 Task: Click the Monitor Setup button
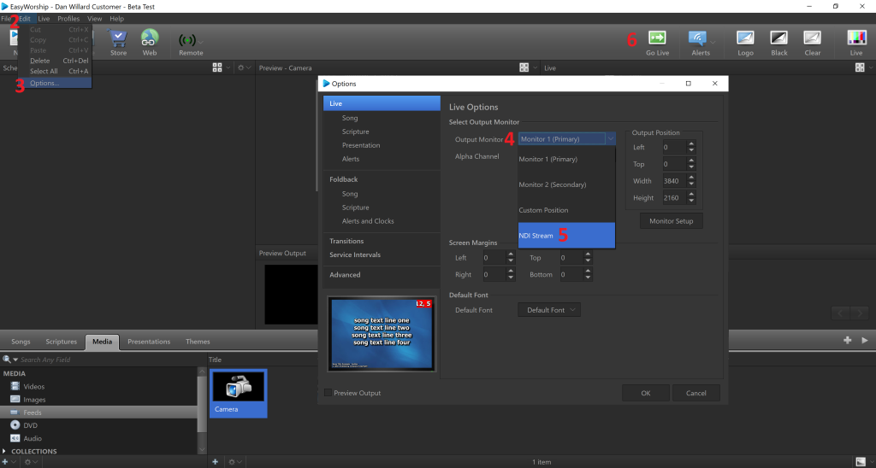click(x=671, y=221)
